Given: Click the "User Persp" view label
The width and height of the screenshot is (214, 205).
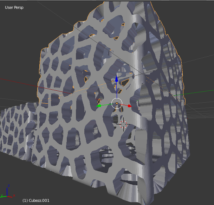Looking at the screenshot, I should pyautogui.click(x=14, y=7).
